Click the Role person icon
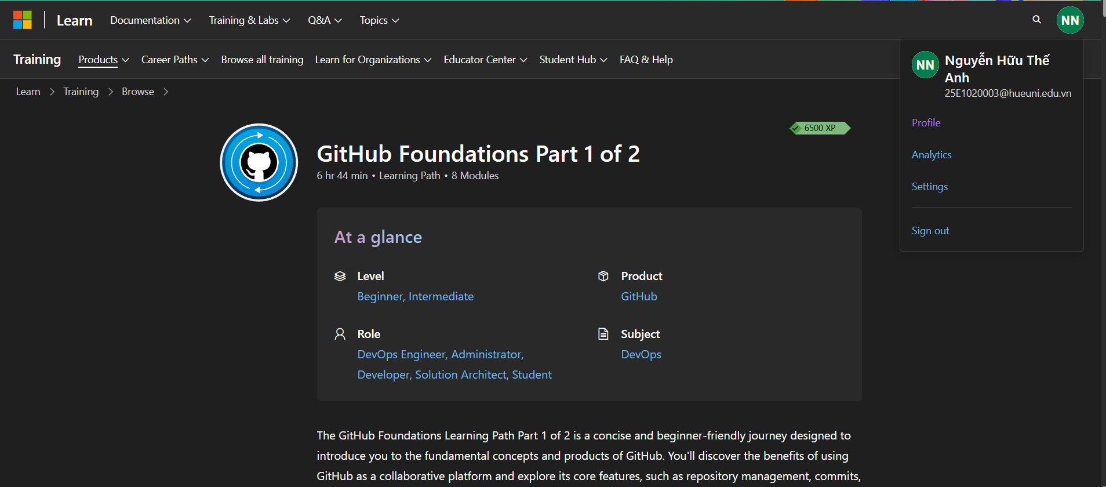This screenshot has height=487, width=1106. pyautogui.click(x=340, y=334)
